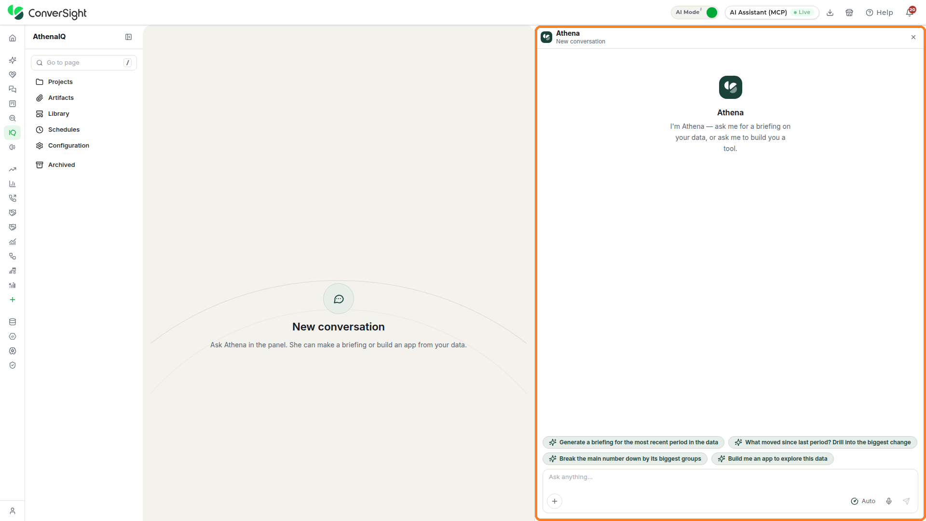Click 'Generate a briefing for the most recent period' suggestion
Screen dimensions: 926x521
[633, 442]
